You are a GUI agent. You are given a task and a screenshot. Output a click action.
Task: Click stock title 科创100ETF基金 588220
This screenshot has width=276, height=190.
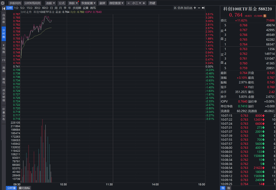(x=248, y=9)
